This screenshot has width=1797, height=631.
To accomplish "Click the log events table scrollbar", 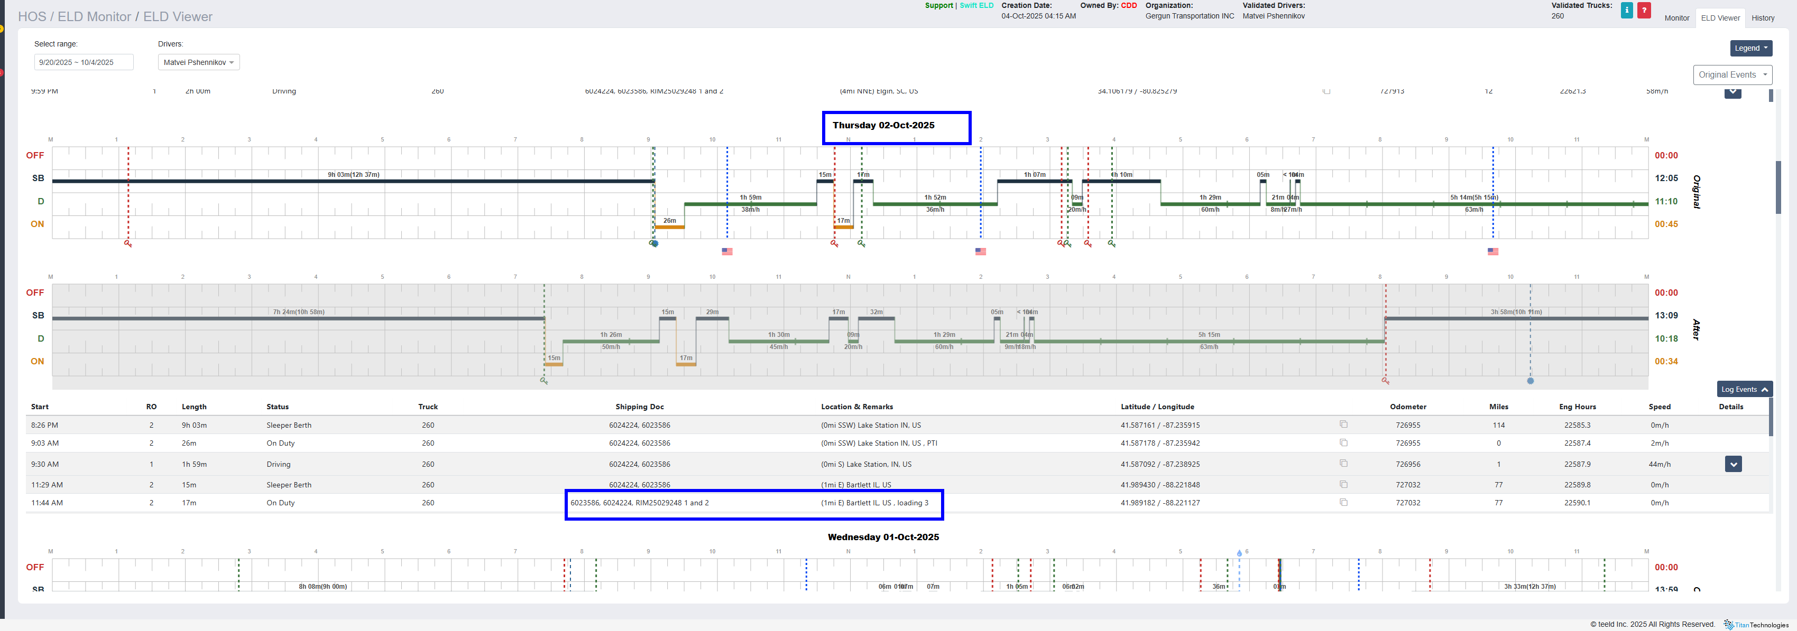I will point(1771,418).
